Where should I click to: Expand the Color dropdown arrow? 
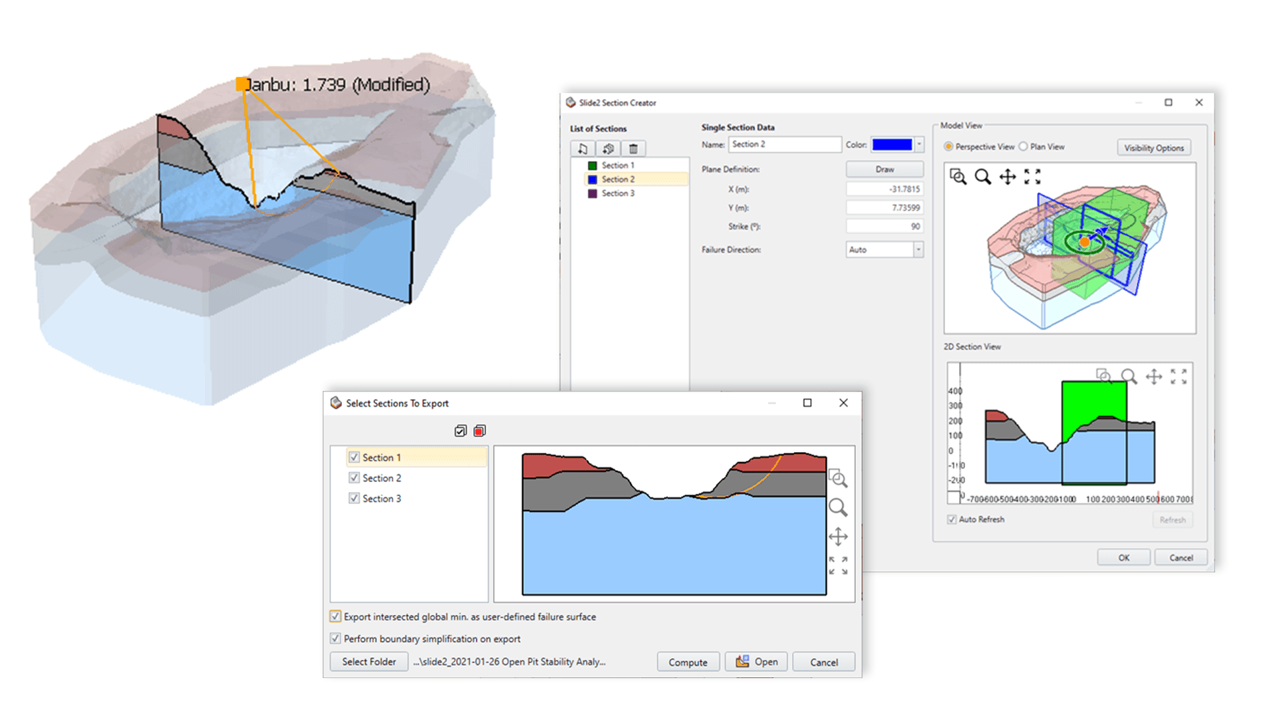(x=919, y=145)
